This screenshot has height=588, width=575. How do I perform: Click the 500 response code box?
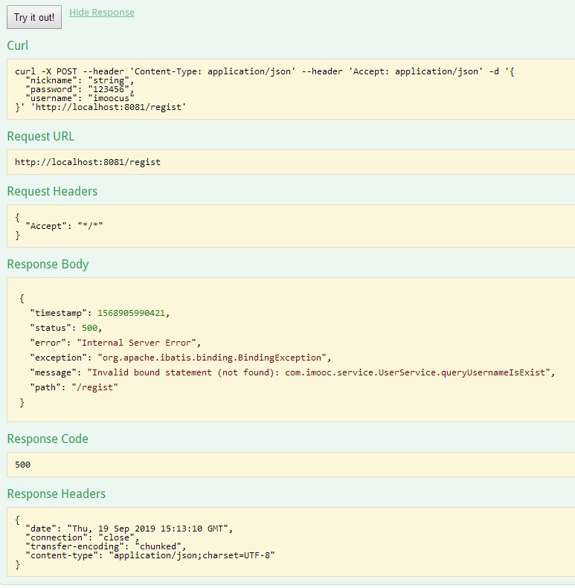point(23,465)
